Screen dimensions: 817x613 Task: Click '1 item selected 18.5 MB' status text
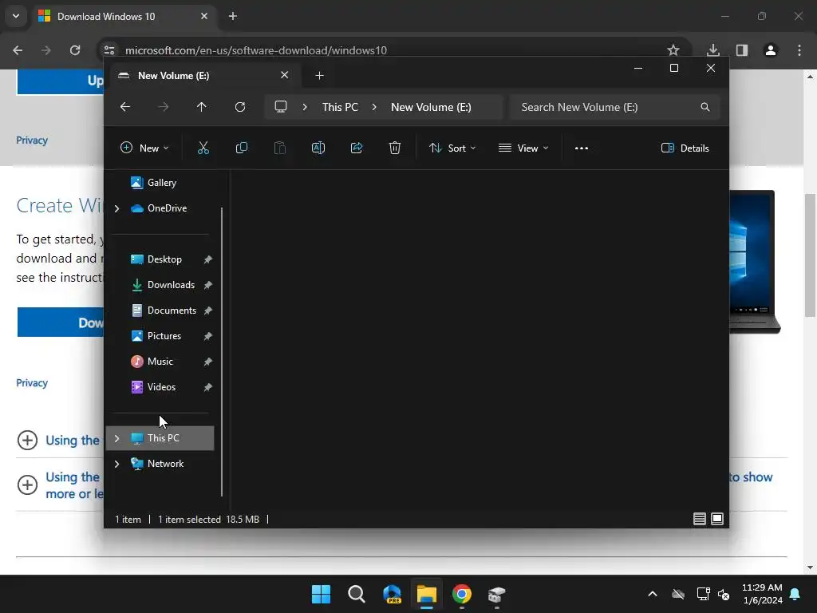click(x=208, y=519)
